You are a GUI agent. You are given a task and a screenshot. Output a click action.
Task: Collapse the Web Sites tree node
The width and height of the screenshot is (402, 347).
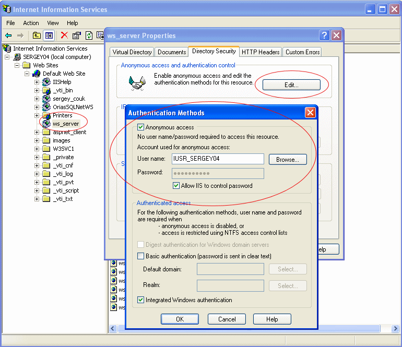(17, 65)
